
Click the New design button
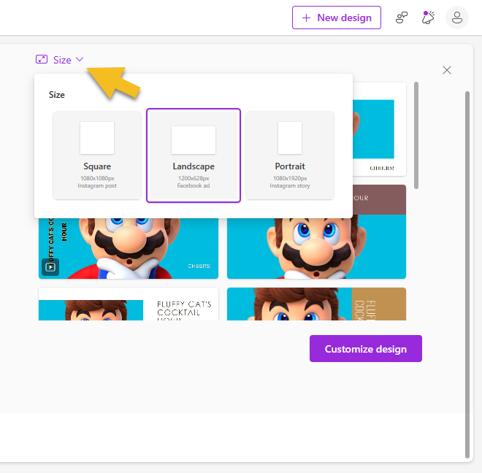pos(337,18)
